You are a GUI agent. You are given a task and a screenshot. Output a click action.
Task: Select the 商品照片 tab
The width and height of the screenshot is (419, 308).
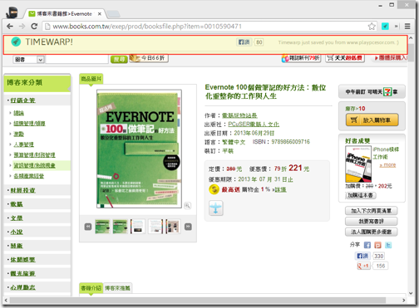(91, 79)
